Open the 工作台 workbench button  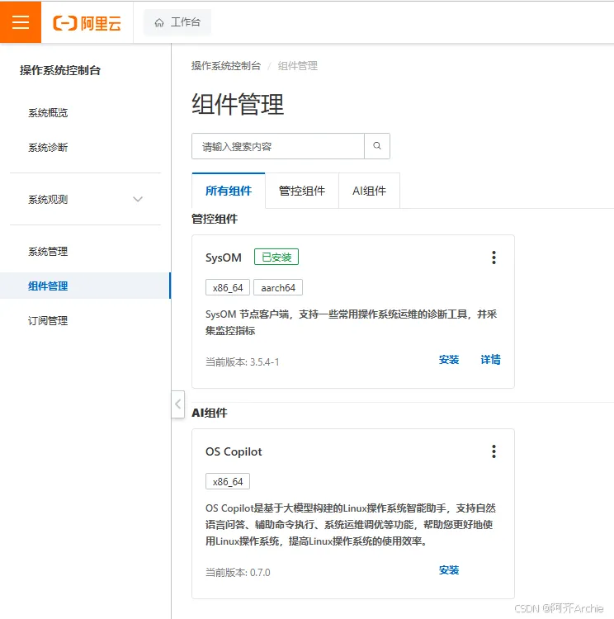177,22
